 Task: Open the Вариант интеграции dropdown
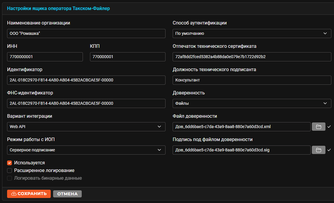coord(86,127)
